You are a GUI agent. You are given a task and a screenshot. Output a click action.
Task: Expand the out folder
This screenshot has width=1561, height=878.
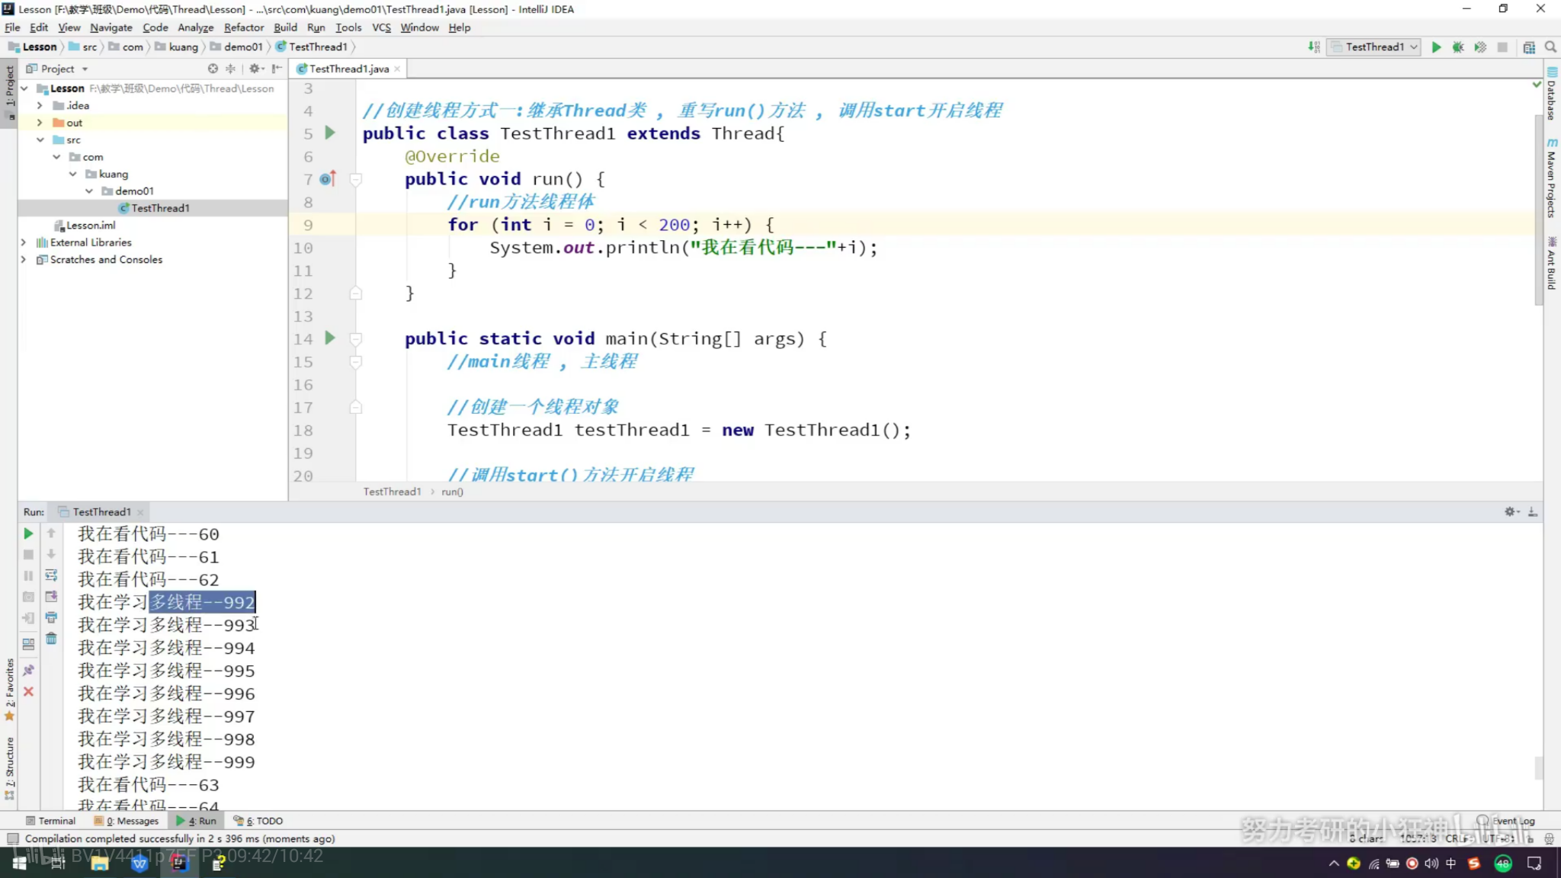click(x=40, y=123)
